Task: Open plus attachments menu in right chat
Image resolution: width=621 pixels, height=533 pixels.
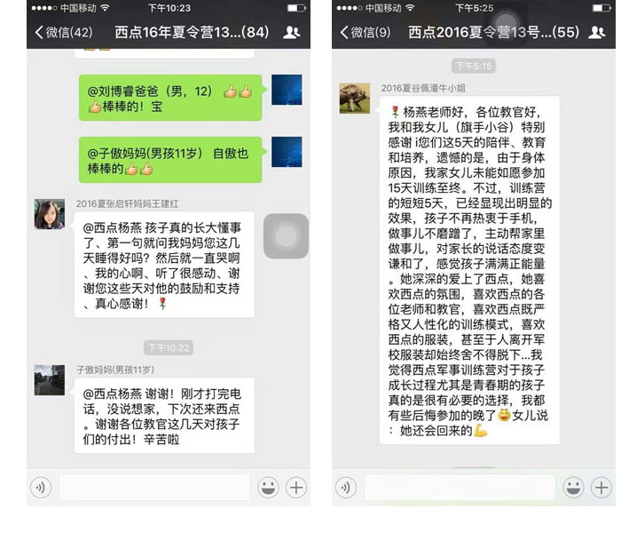Action: pos(601,488)
